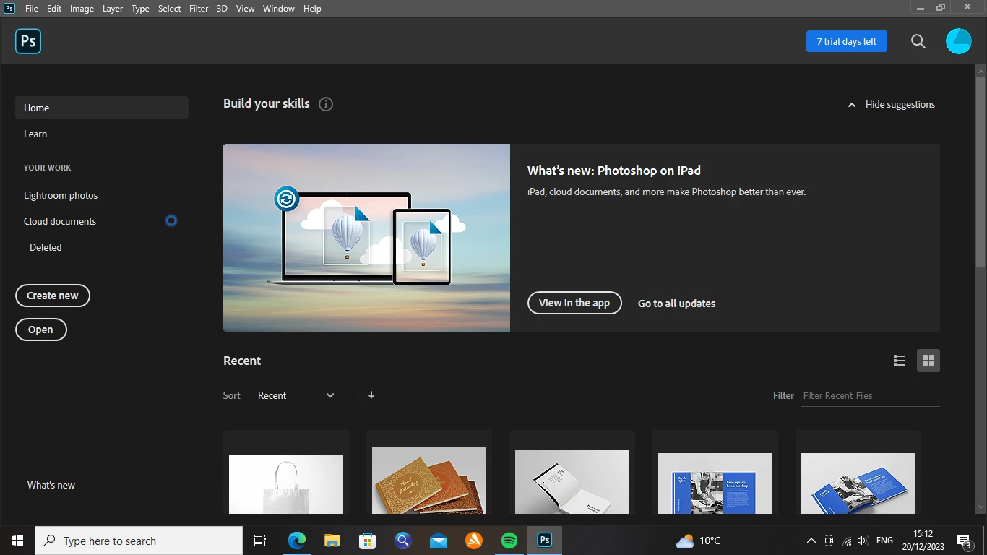Follow the Go to all updates link
The width and height of the screenshot is (987, 555).
(x=676, y=304)
